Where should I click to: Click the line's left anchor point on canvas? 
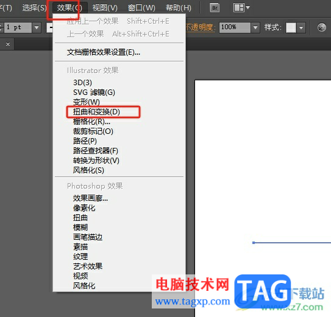(254, 243)
